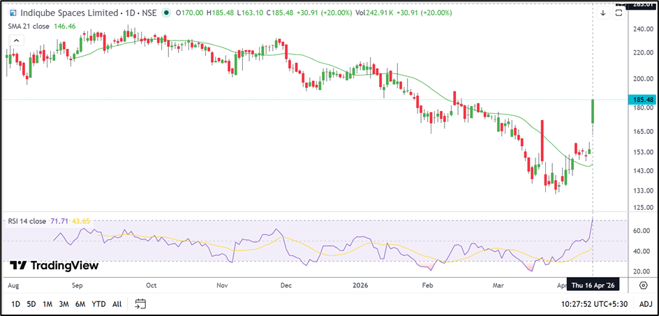The height and width of the screenshot is (316, 659).
Task: Click the green market status dot
Action: point(165,13)
